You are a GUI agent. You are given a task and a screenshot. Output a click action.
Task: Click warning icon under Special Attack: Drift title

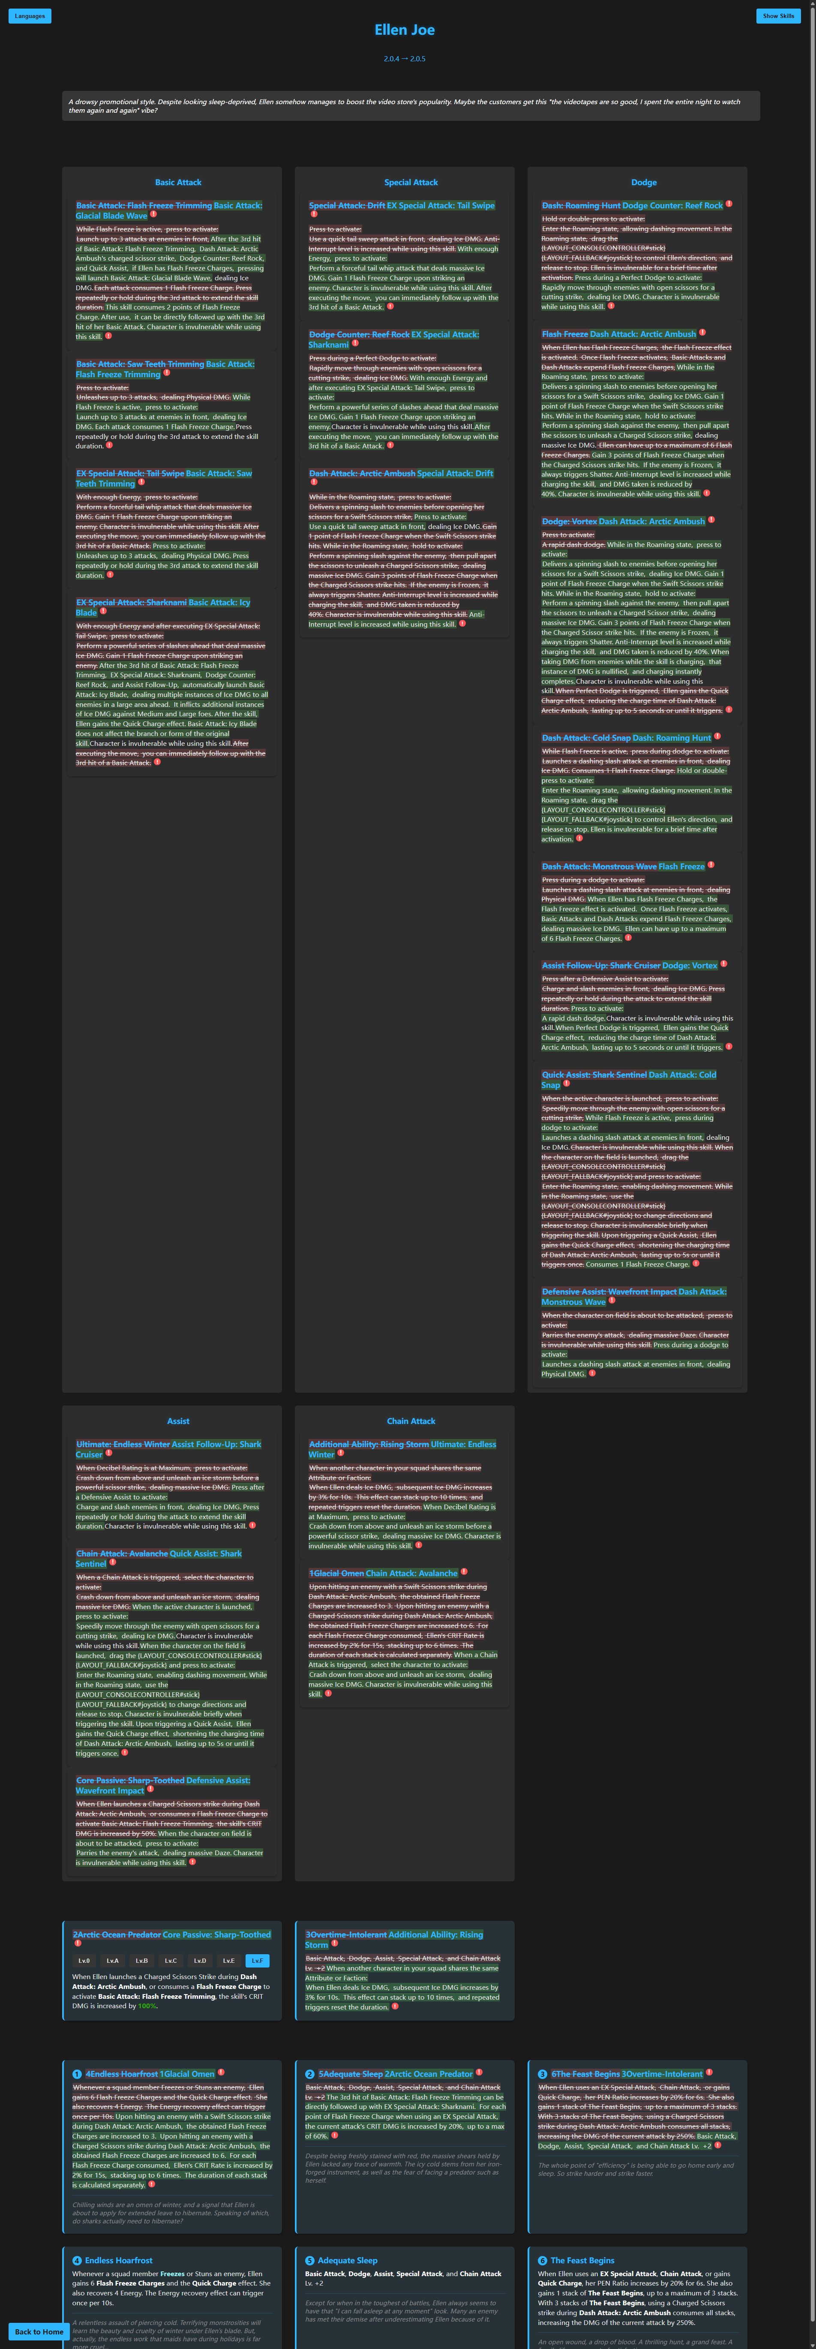[315, 482]
